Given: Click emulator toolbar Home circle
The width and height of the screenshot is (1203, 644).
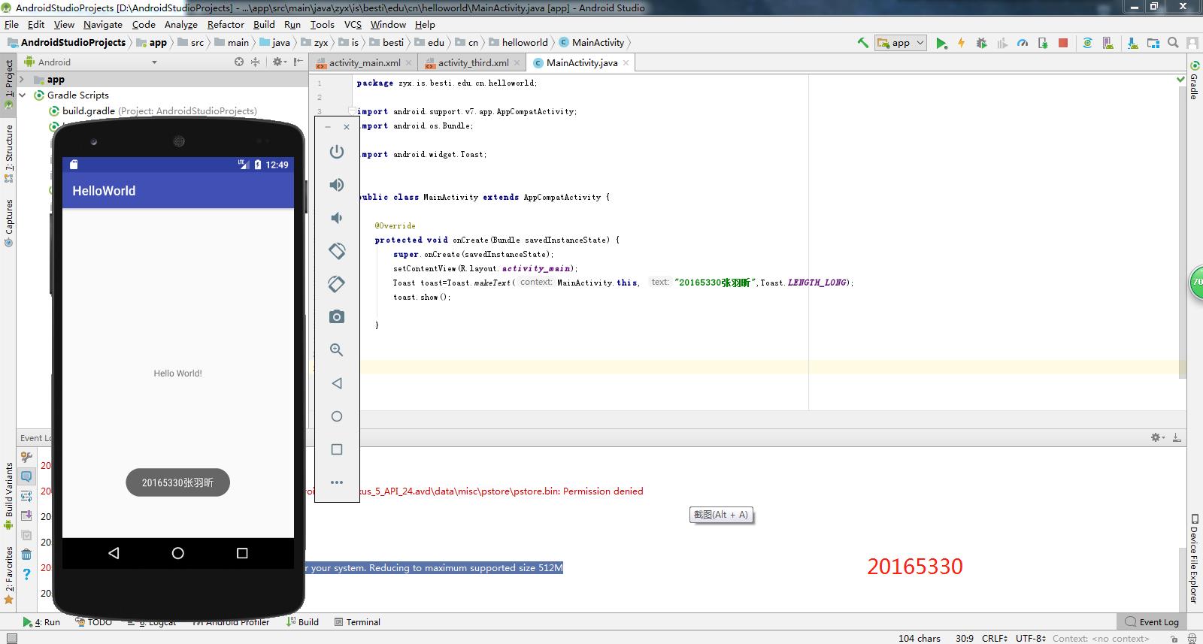Looking at the screenshot, I should (337, 416).
